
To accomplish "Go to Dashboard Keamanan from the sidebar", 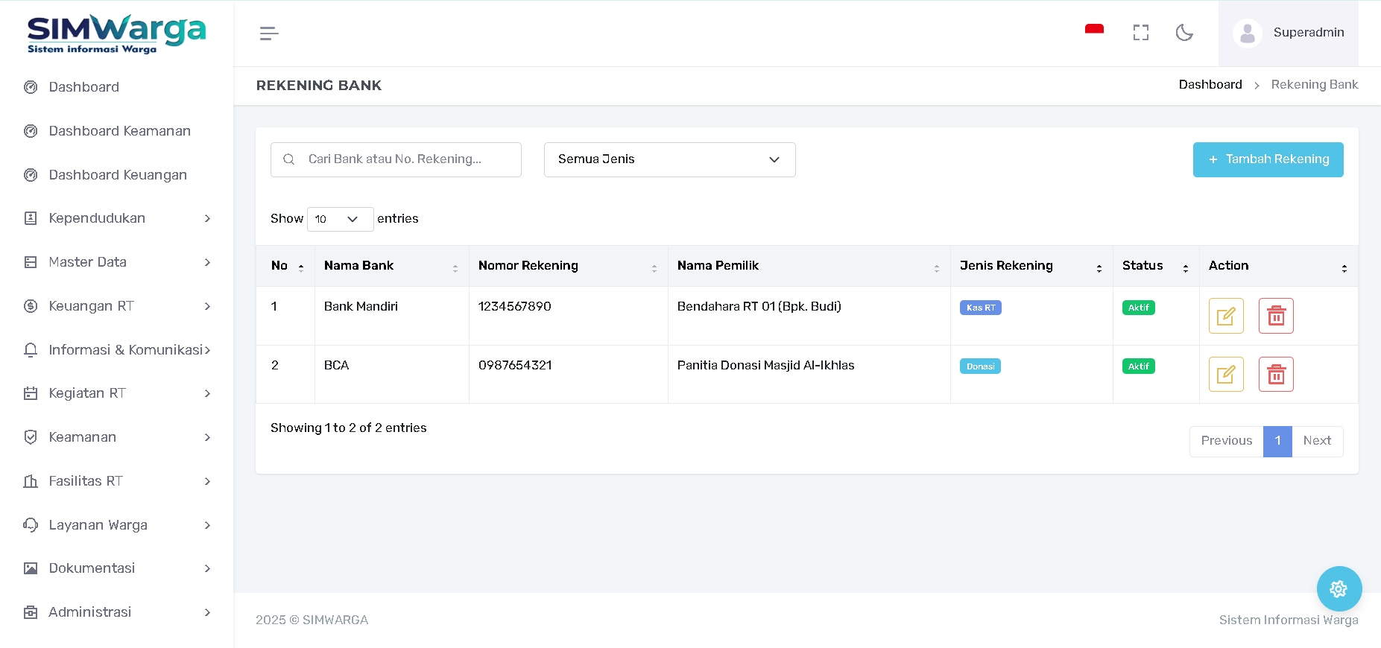I will click(119, 131).
